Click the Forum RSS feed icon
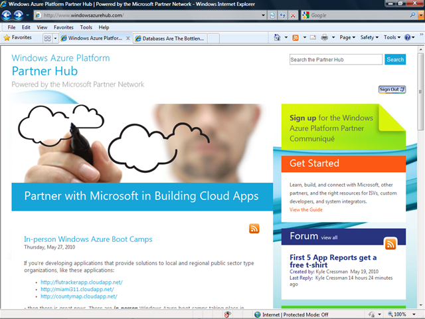 tap(390, 244)
